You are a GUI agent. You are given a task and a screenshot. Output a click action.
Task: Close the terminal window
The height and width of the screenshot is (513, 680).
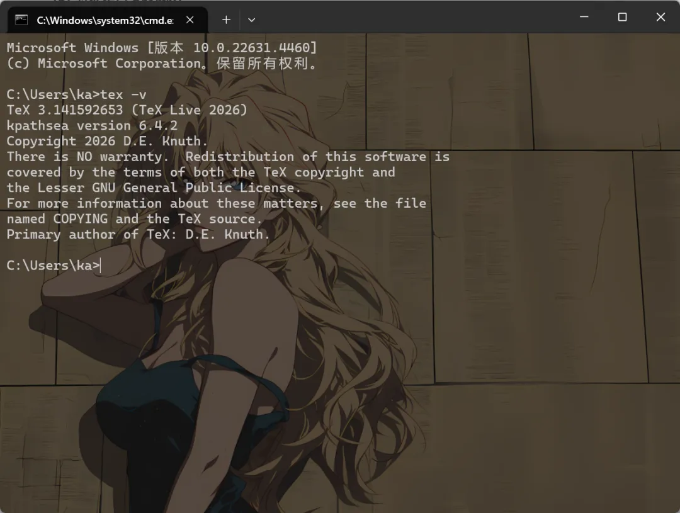point(660,17)
